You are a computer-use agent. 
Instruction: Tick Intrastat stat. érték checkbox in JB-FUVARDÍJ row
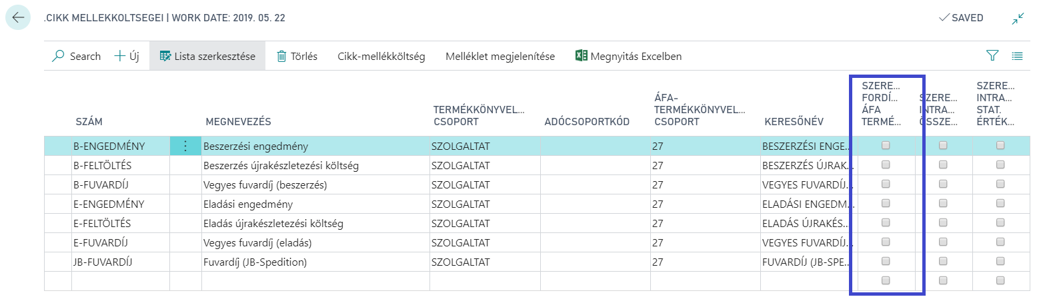coord(1000,261)
